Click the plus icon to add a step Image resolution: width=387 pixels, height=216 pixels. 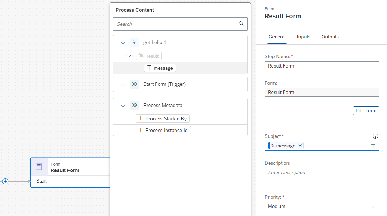[x=5, y=182]
